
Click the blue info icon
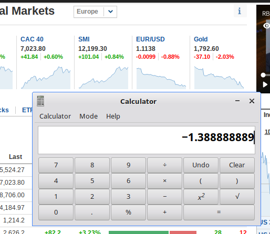240,11
